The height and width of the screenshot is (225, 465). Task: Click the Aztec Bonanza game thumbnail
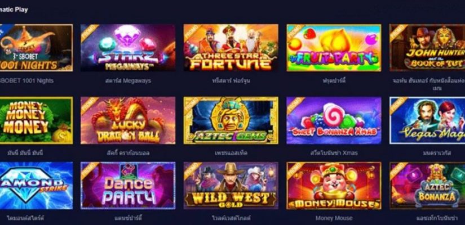click(x=427, y=186)
